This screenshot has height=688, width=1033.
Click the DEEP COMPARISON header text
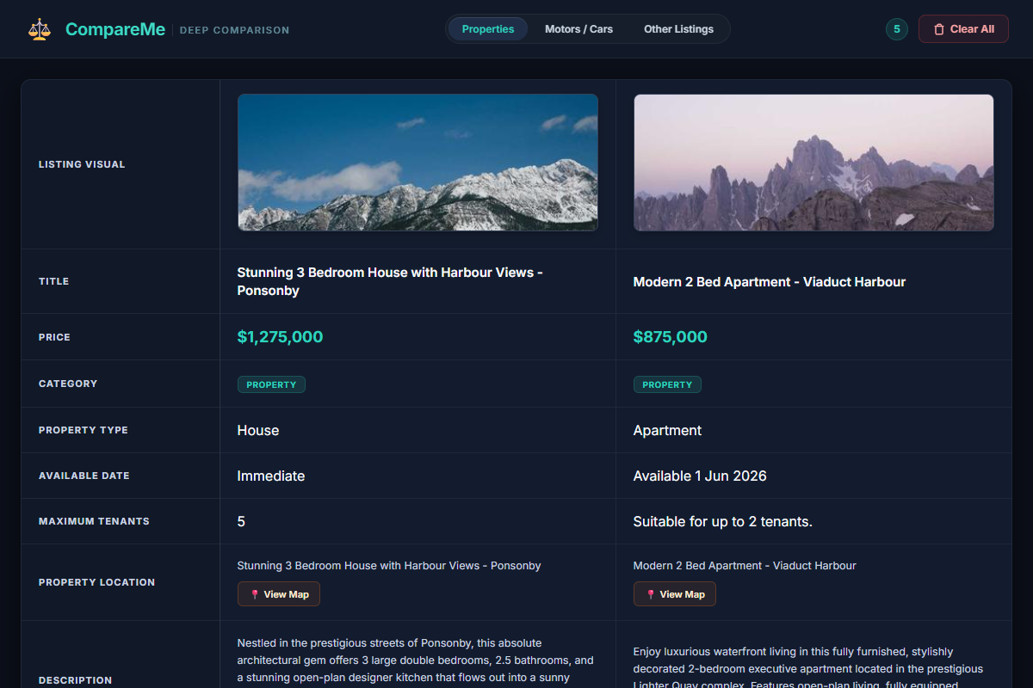coord(234,30)
